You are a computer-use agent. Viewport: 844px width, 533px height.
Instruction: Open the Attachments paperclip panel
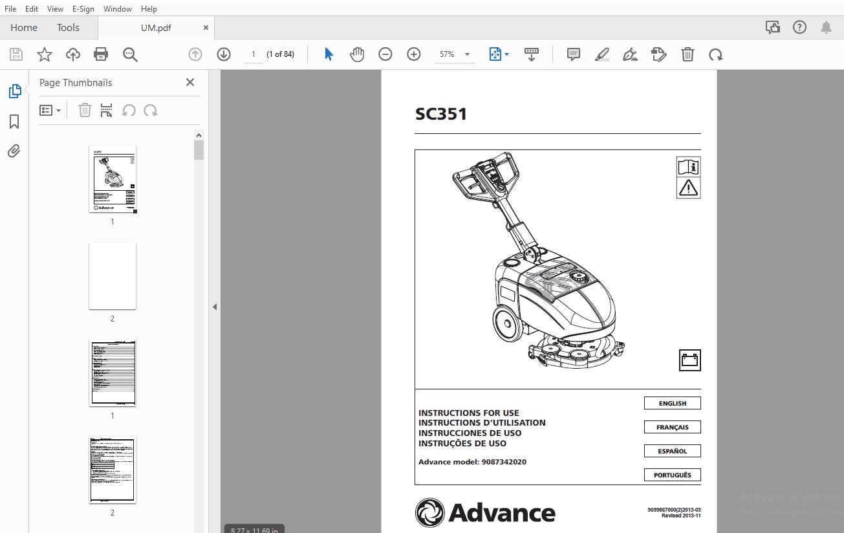click(x=14, y=151)
